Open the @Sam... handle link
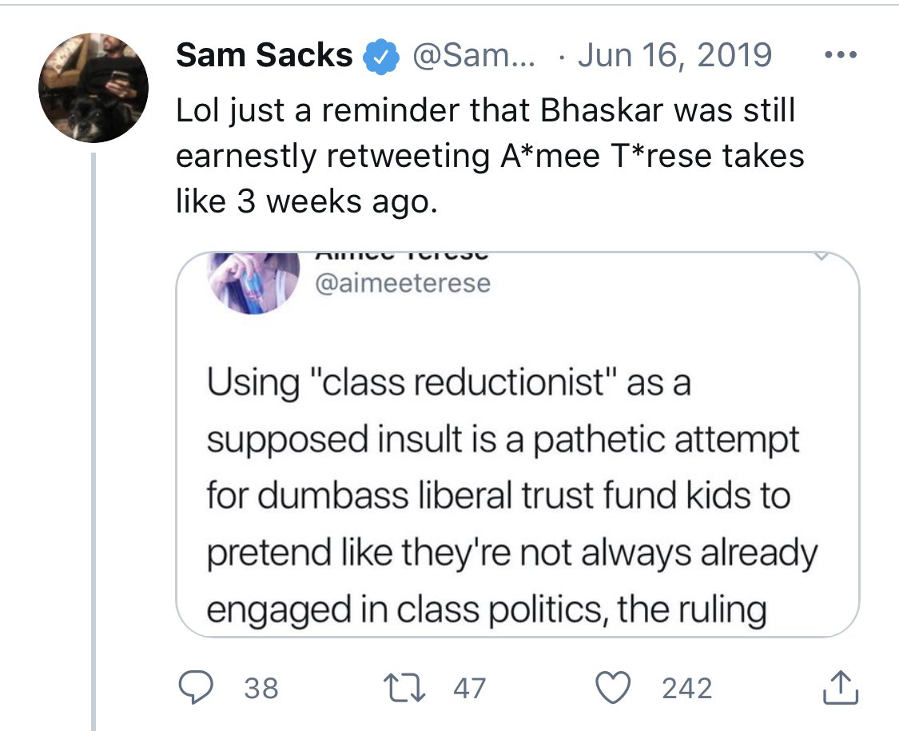899x731 pixels. [473, 56]
